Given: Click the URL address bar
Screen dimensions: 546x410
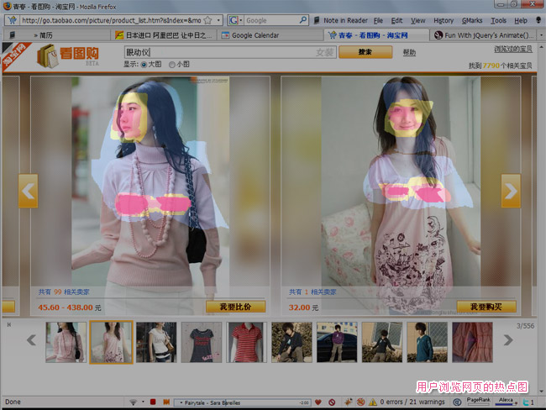Looking at the screenshot, I should [x=112, y=20].
